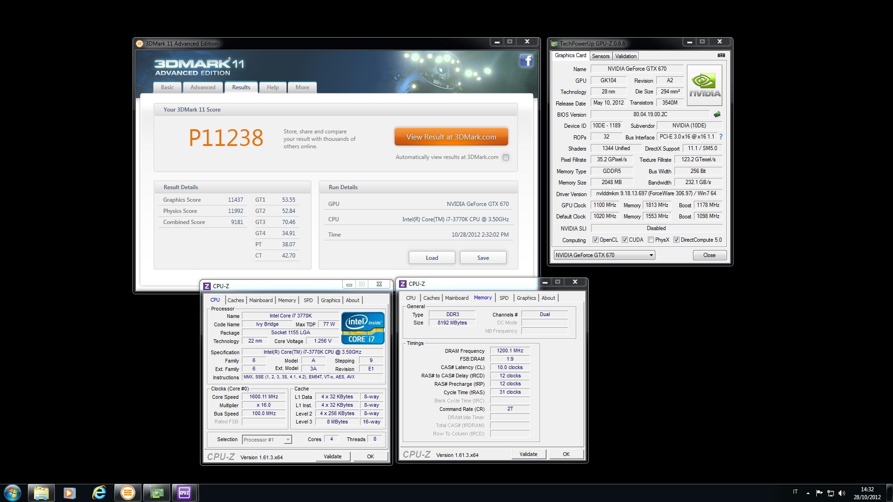The height and width of the screenshot is (502, 893).
Task: Click the GPU Name field in GPU-Z
Action: coord(637,69)
